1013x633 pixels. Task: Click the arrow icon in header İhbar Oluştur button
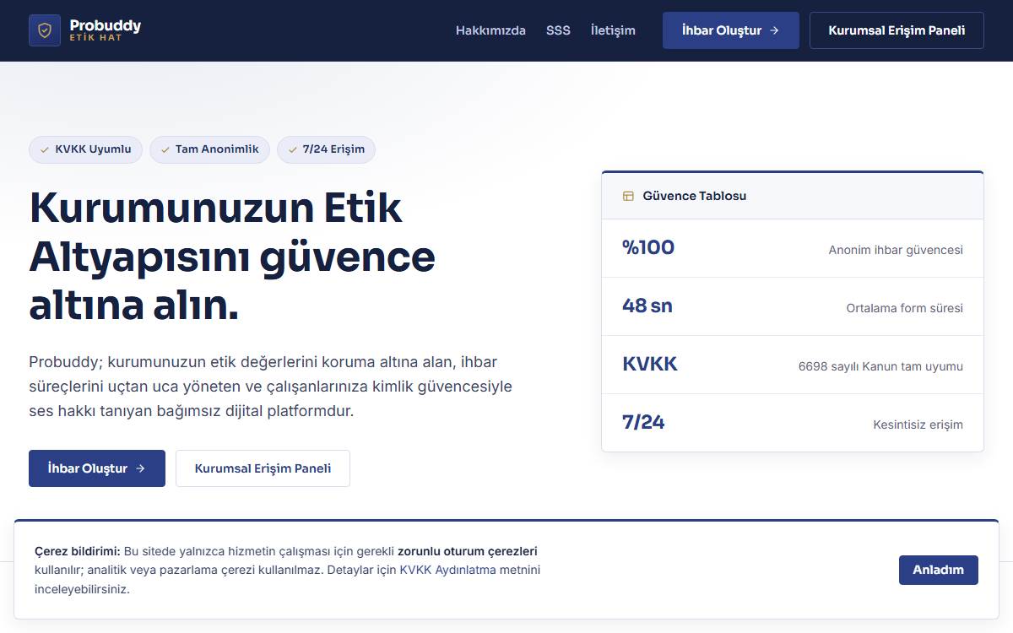pyautogui.click(x=774, y=30)
